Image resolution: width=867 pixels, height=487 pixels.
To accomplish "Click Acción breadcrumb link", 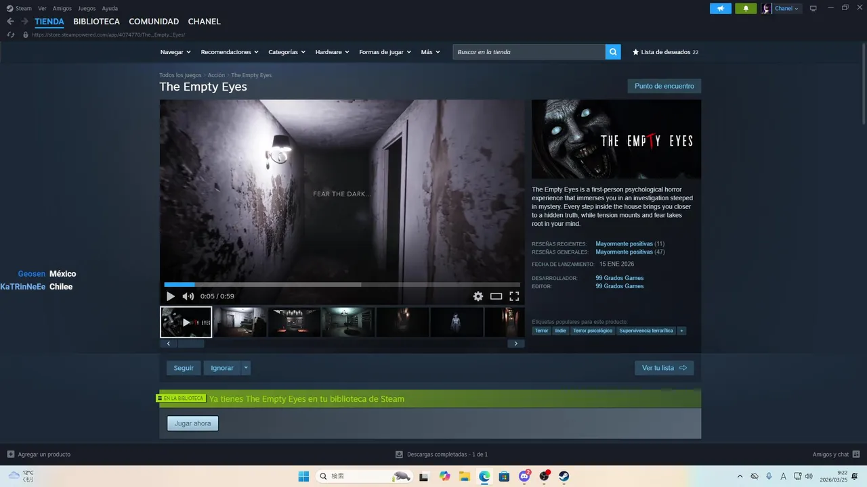I will 216,75.
